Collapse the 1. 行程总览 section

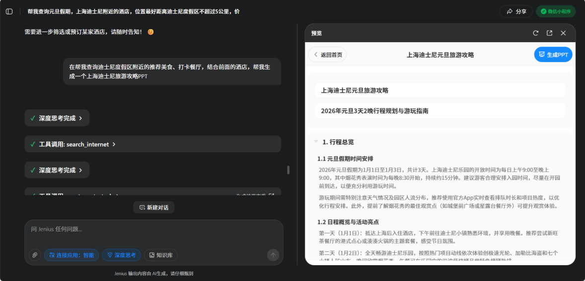pyautogui.click(x=316, y=142)
